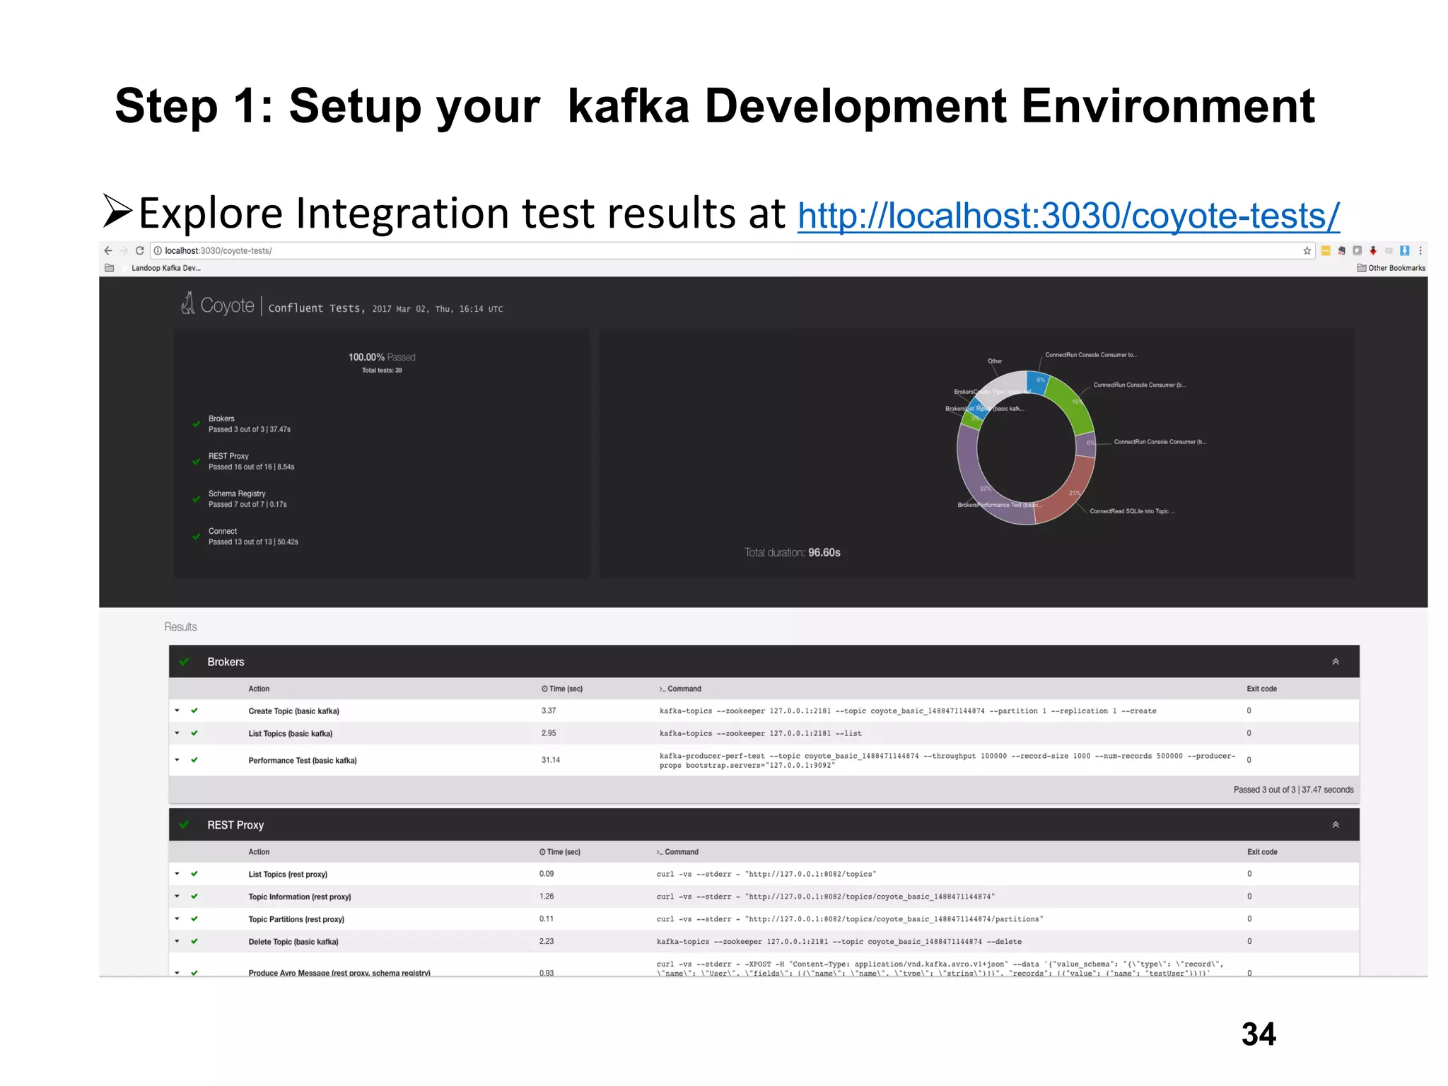The image size is (1448, 1086).
Task: Click the red down-arrow extension icon
Action: (1373, 250)
